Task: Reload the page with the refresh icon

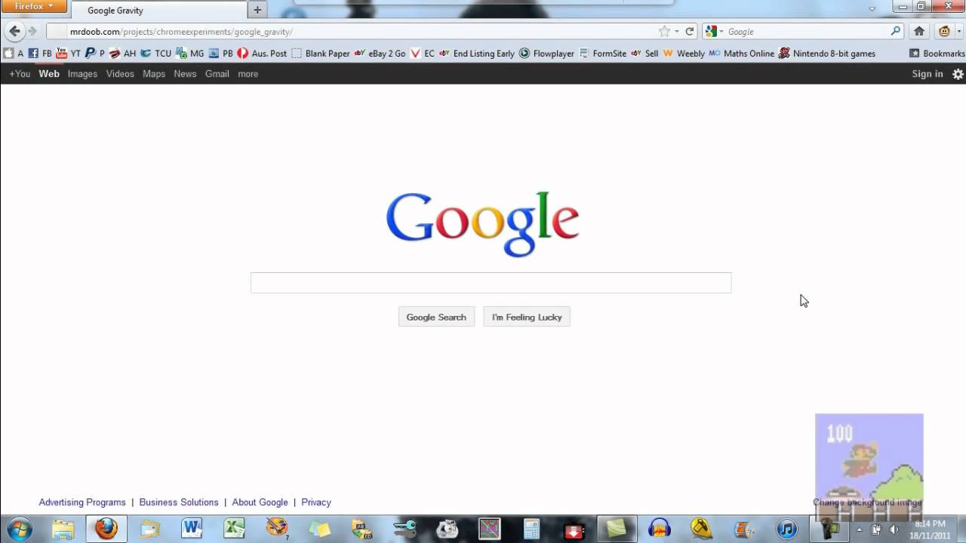Action: (x=689, y=32)
